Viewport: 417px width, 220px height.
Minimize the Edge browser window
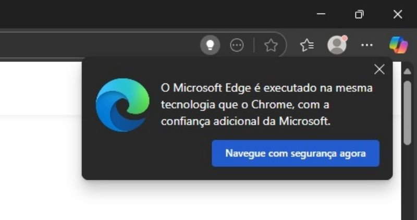pyautogui.click(x=321, y=14)
